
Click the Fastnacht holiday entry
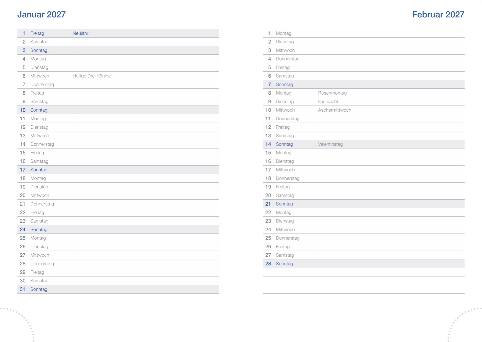tap(328, 102)
